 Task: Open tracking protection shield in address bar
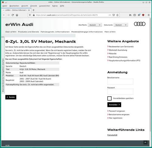point(30,15)
